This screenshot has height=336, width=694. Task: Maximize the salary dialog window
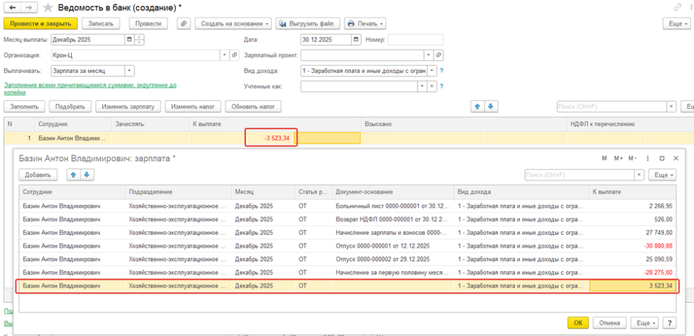coord(662,158)
